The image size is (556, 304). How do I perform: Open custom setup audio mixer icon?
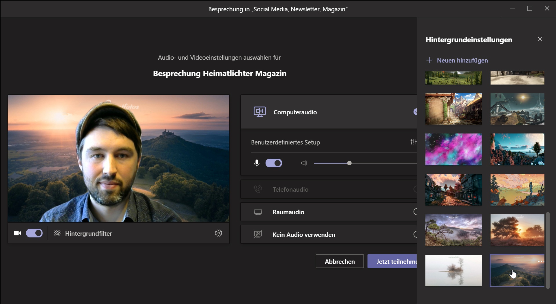(x=413, y=142)
